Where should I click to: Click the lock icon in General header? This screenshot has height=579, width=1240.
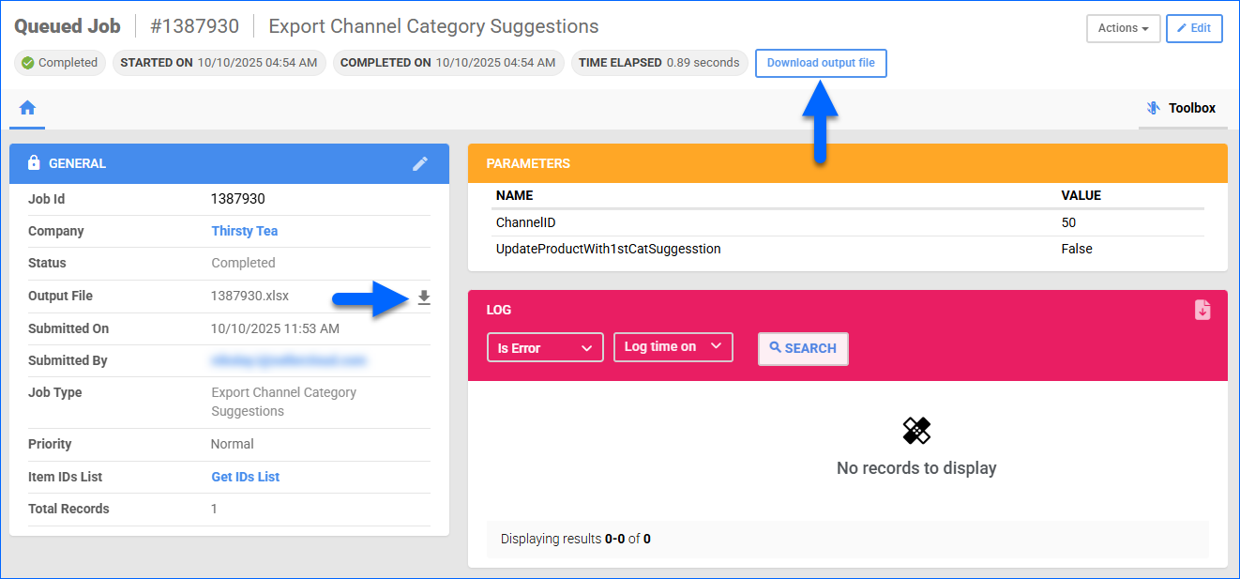tap(34, 163)
